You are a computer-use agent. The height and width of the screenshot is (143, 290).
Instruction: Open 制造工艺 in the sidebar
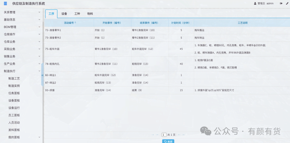pyautogui.click(x=14, y=79)
